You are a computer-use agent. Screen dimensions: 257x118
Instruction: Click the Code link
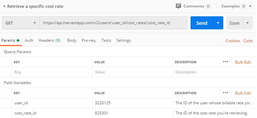coord(248,41)
